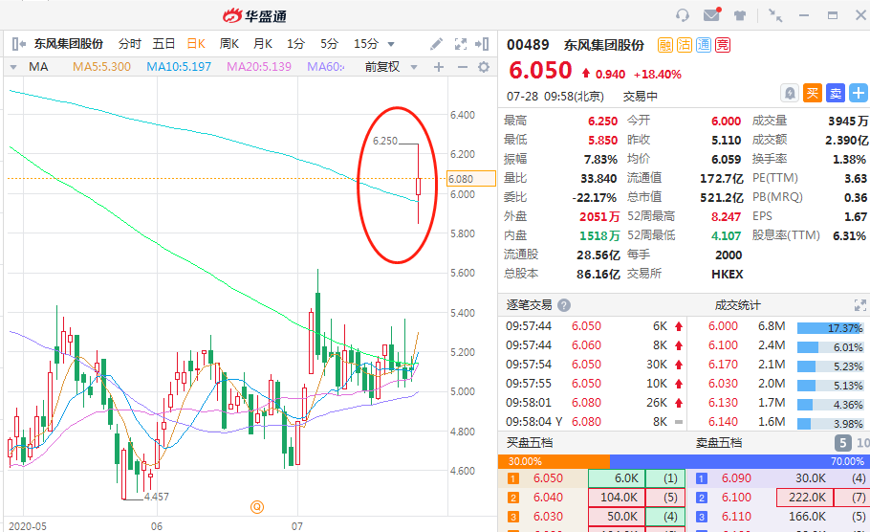Click ask ratio 70.00% blue bar
This screenshot has height=532, width=870.
click(x=740, y=461)
